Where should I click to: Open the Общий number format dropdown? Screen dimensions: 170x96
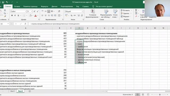click(82, 11)
